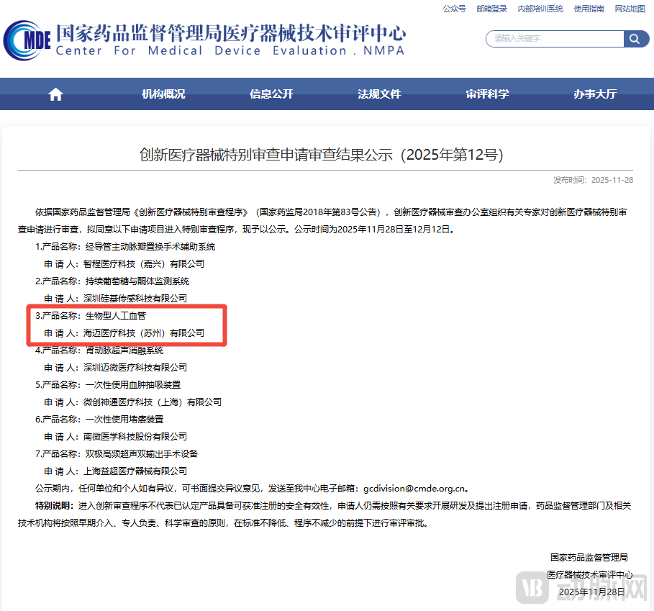Select 信息公开 in the navigation menu
This screenshot has width=654, height=611.
click(x=271, y=94)
